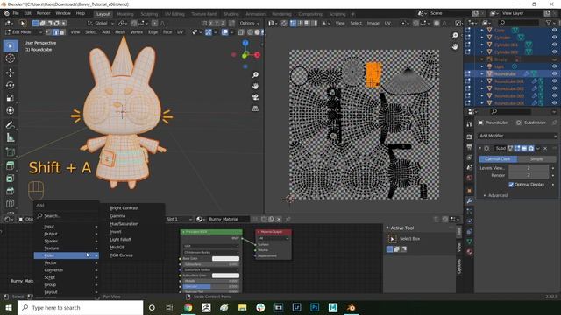This screenshot has width=561, height=315.
Task: Select Simple subdivision type
Action: point(536,159)
